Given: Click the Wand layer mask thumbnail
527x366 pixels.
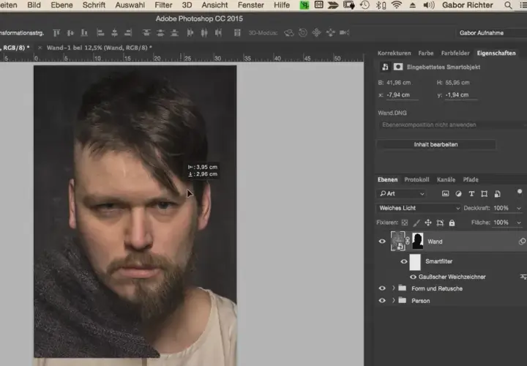Looking at the screenshot, I should point(417,241).
